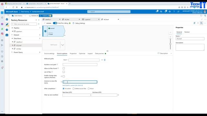
Task: Open the feedback icon in Azure header
Action: click(x=178, y=12)
